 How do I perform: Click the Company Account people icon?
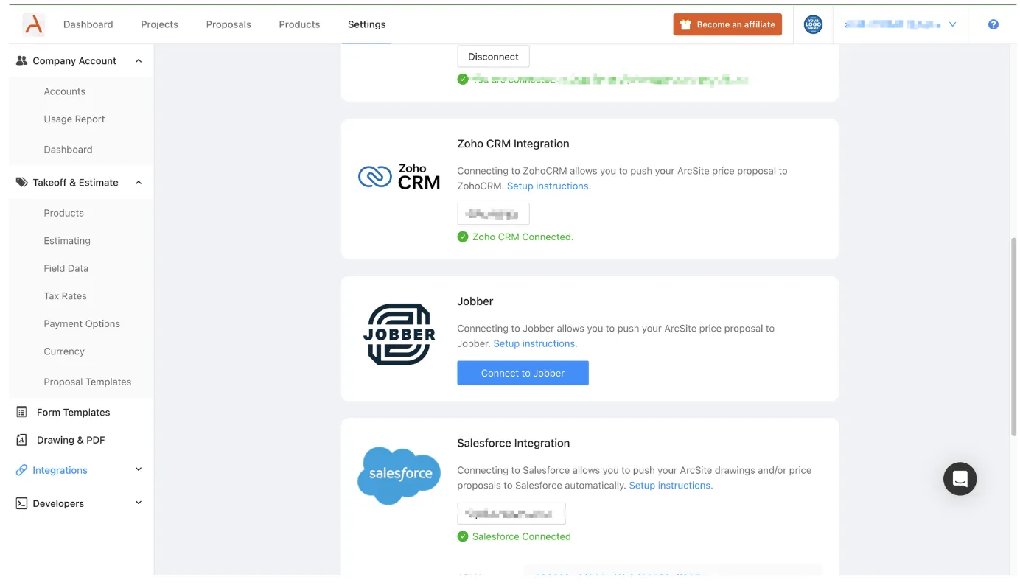[21, 61]
